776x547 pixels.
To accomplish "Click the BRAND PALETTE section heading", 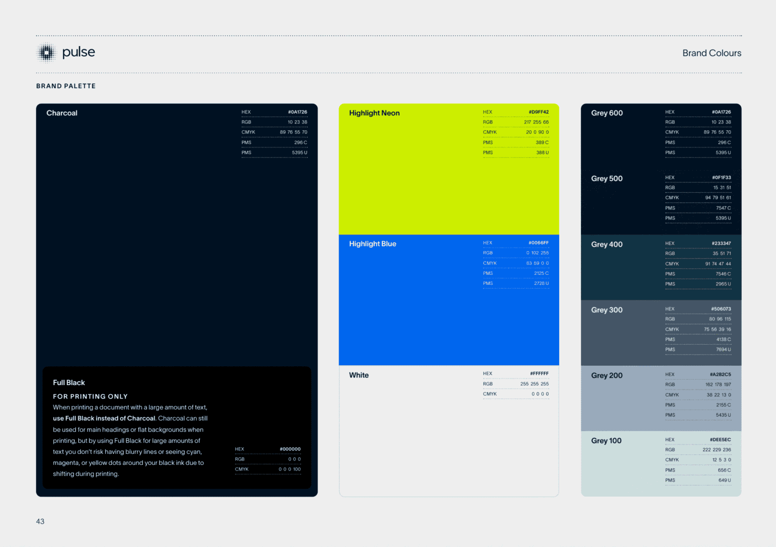I will (x=66, y=86).
